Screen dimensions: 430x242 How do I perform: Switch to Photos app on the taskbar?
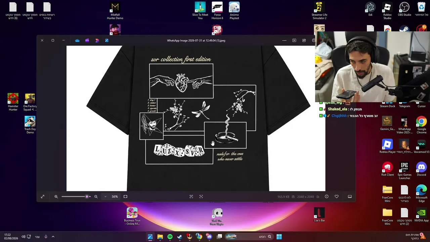[150, 237]
